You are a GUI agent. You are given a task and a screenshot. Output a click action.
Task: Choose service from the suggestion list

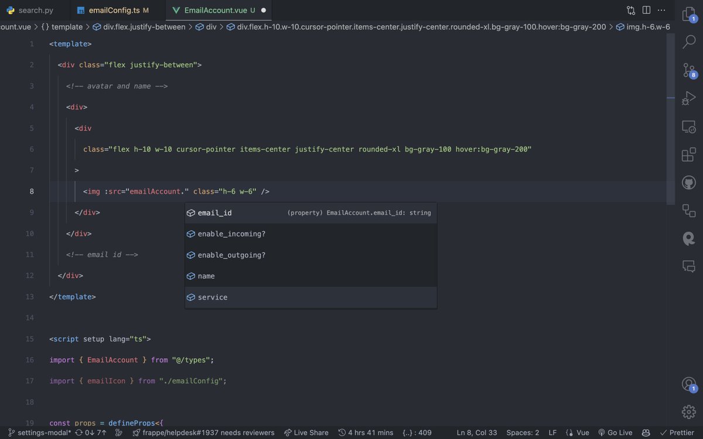(311, 297)
